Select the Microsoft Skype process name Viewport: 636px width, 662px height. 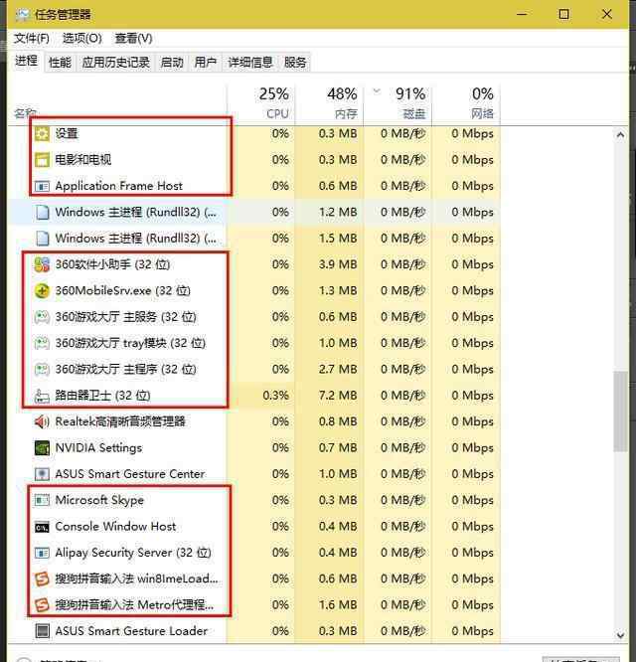(x=99, y=500)
